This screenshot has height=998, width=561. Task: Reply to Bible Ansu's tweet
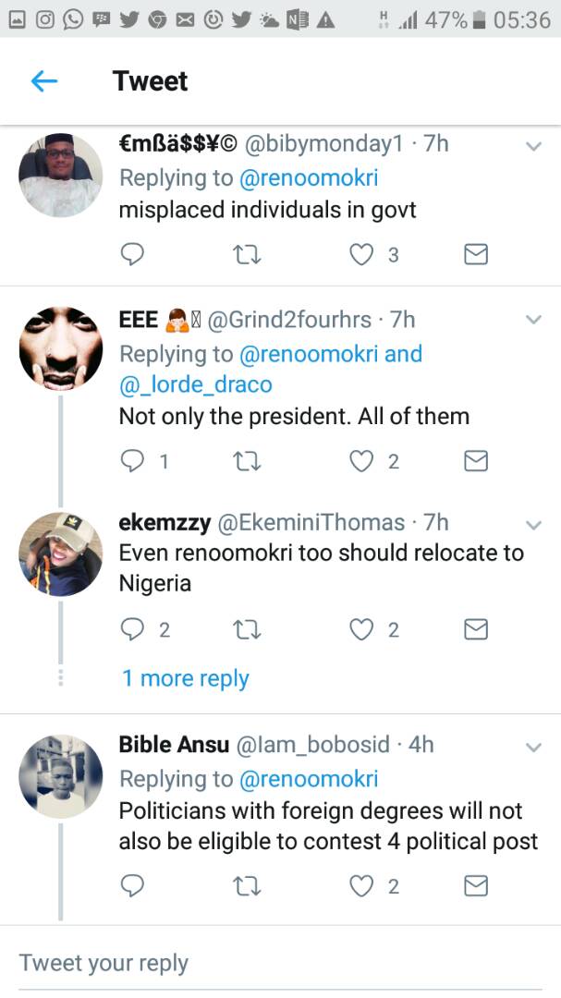coord(133,886)
